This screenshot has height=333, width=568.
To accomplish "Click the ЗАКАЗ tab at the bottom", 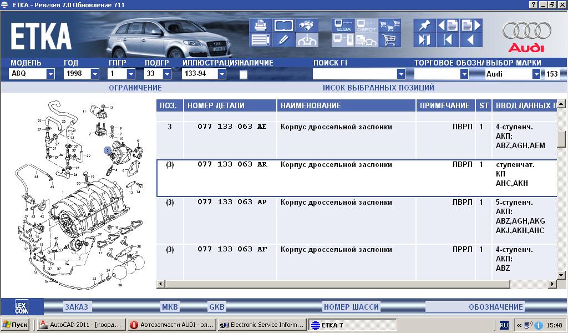I will 76,307.
